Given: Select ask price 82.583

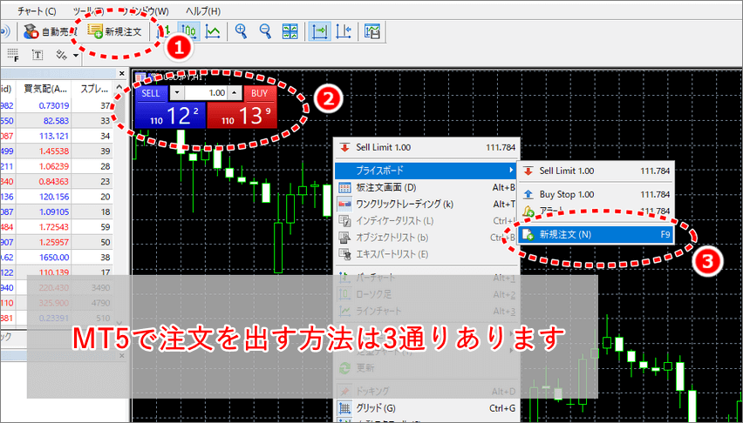Looking at the screenshot, I should point(57,121).
